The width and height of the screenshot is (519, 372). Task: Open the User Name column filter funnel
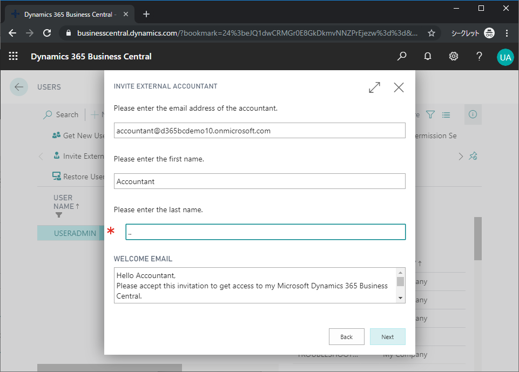click(59, 215)
